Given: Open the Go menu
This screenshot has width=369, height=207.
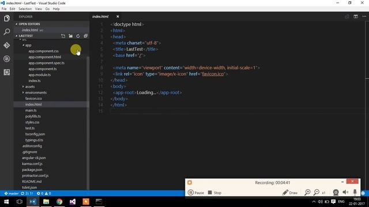Looking at the screenshot, I should pyautogui.click(x=47, y=9).
